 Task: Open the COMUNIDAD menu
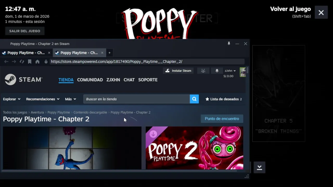[x=90, y=80]
